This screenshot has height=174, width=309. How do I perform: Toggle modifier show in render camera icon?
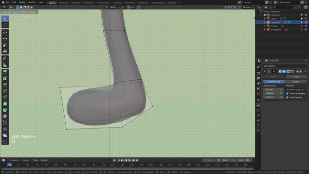280,72
